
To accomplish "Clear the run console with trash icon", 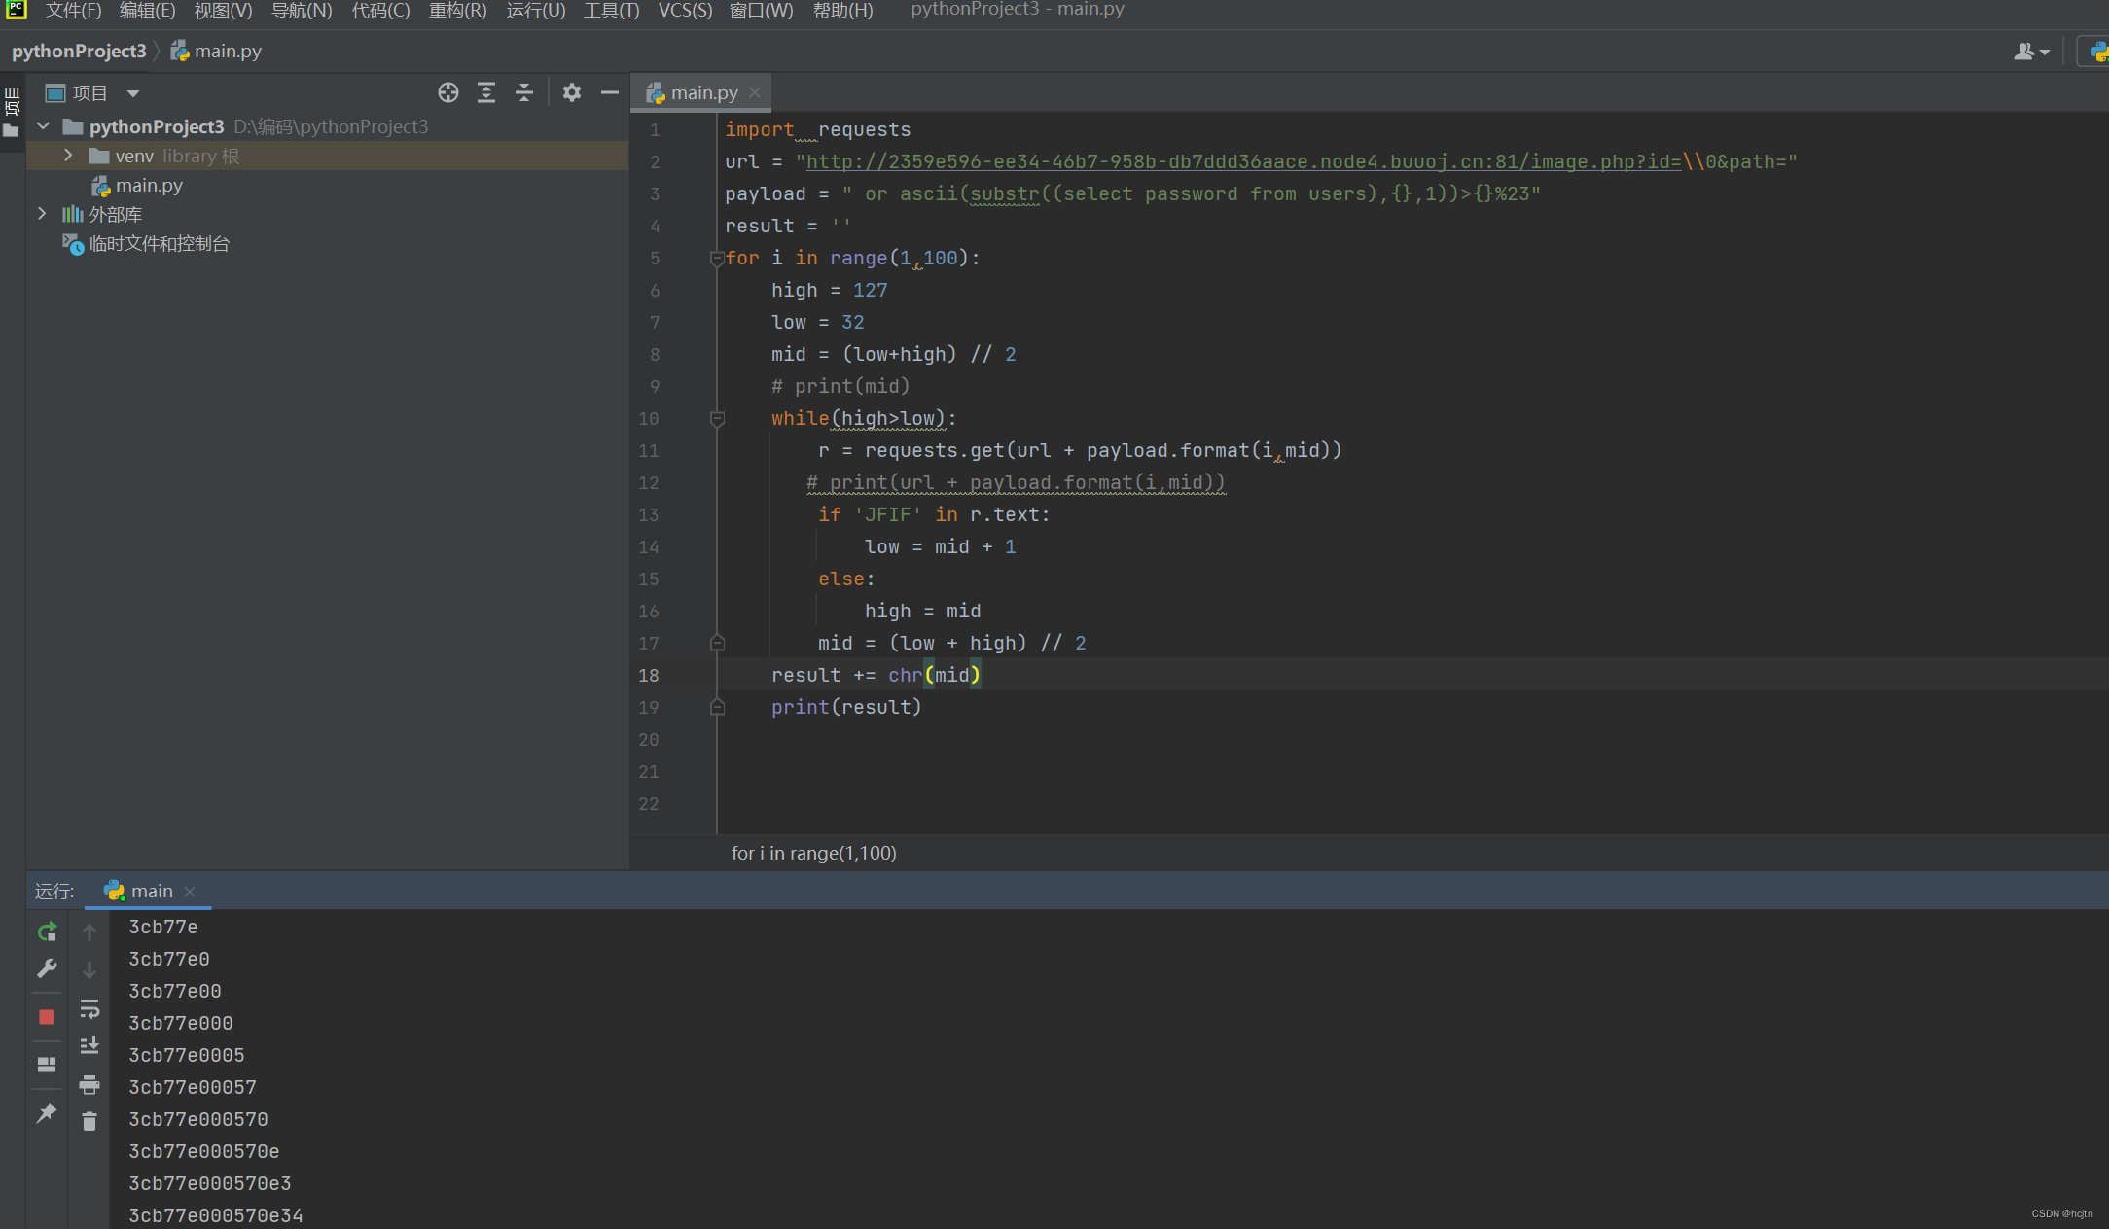I will pyautogui.click(x=89, y=1121).
